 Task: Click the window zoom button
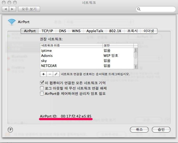(x=15, y=2)
